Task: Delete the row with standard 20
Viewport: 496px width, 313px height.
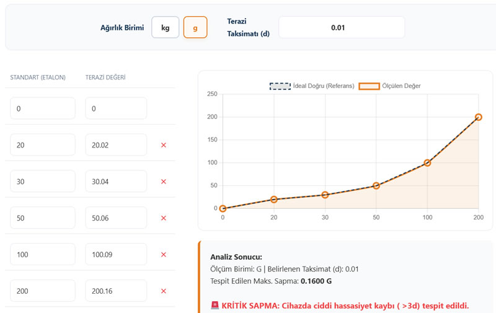Action: [x=164, y=145]
